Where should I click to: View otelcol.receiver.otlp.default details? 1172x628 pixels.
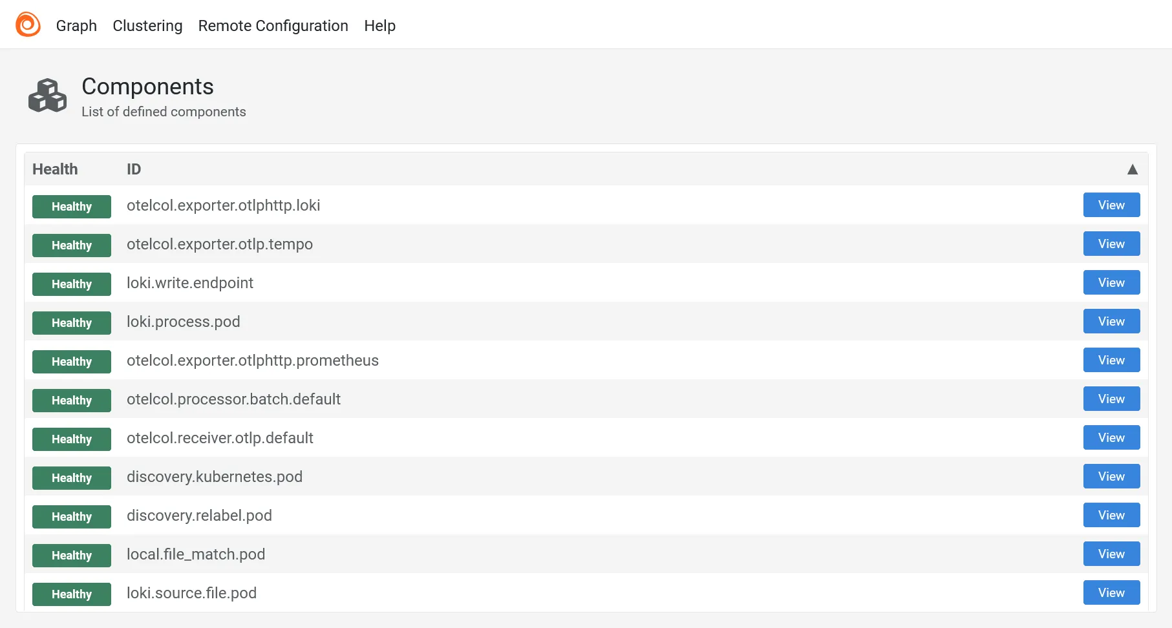1111,437
